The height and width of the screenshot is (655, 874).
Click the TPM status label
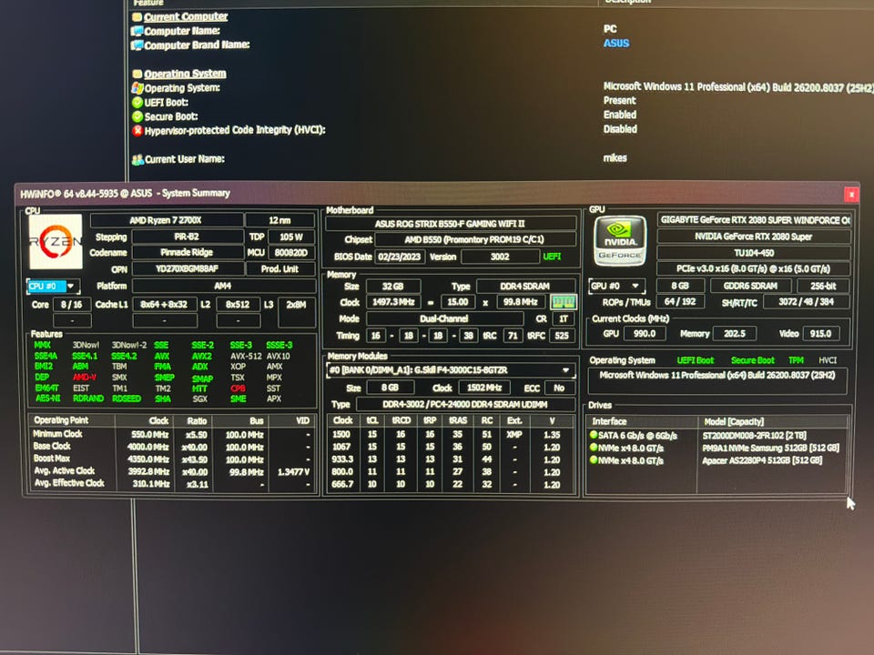coord(796,360)
